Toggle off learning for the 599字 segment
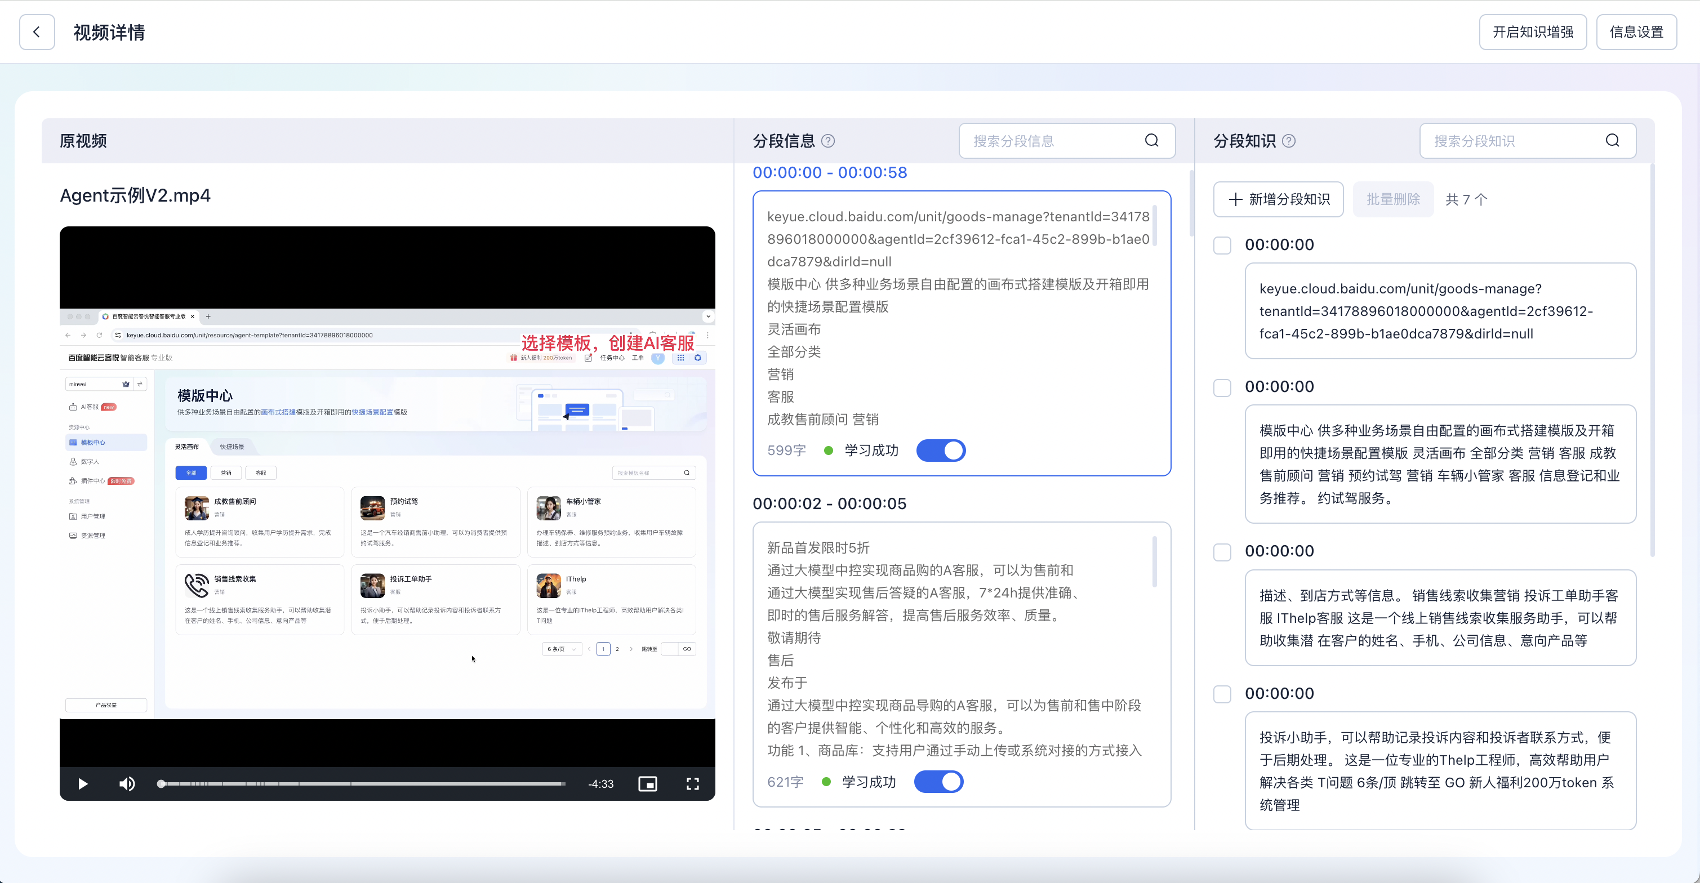Viewport: 1700px width, 883px height. pyautogui.click(x=941, y=451)
